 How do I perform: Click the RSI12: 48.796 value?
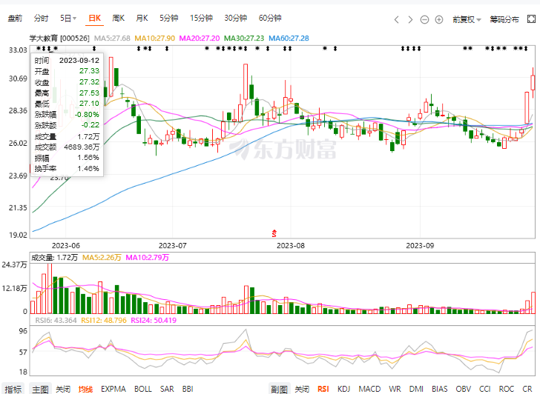pyautogui.click(x=104, y=321)
